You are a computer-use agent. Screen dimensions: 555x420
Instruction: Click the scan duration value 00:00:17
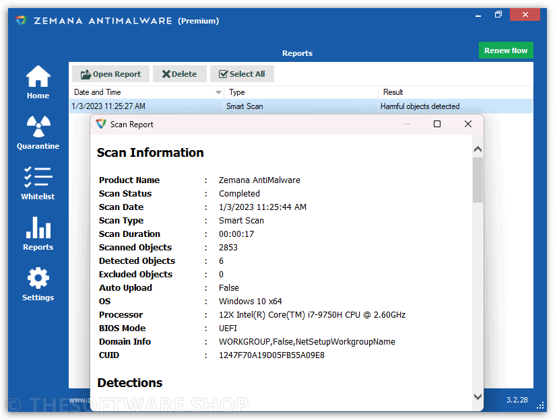point(236,234)
